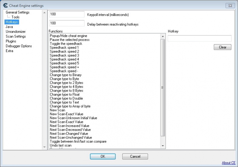Open Debugger Options page
The image size is (238, 167).
click(x=19, y=46)
